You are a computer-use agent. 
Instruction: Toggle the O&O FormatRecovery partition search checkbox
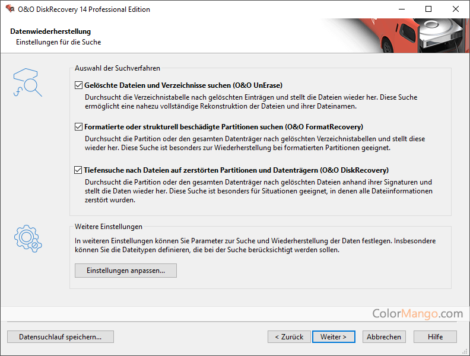click(79, 127)
